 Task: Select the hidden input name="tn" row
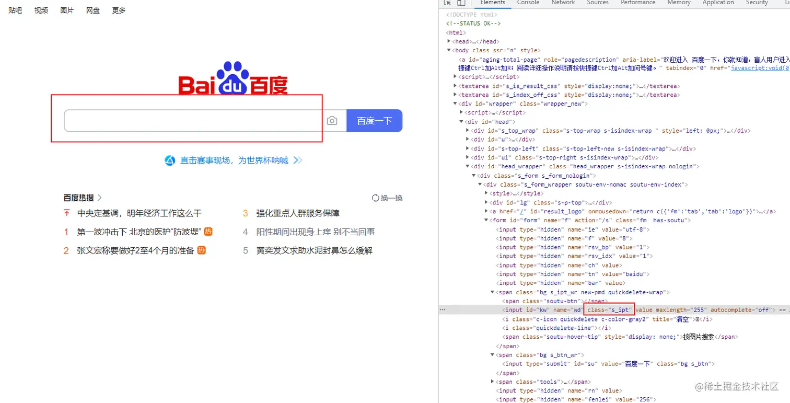coord(574,274)
